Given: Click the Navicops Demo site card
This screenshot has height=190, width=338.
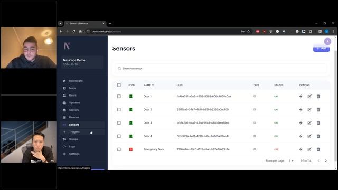Looking at the screenshot, I should (82, 62).
